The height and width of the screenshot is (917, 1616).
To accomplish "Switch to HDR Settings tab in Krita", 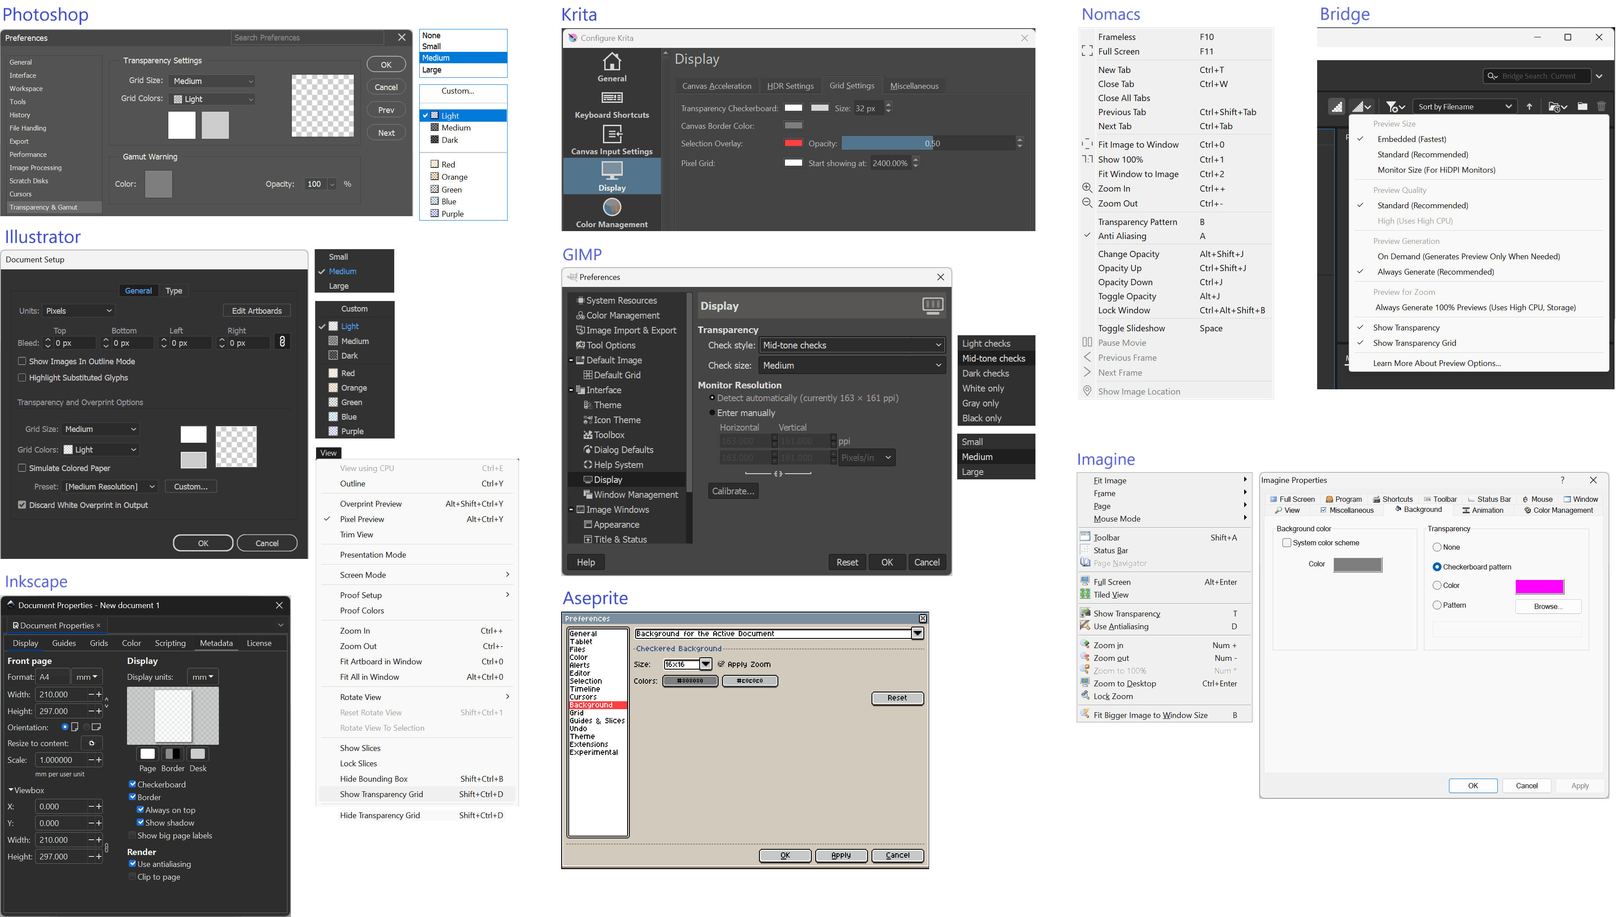I will 790,86.
